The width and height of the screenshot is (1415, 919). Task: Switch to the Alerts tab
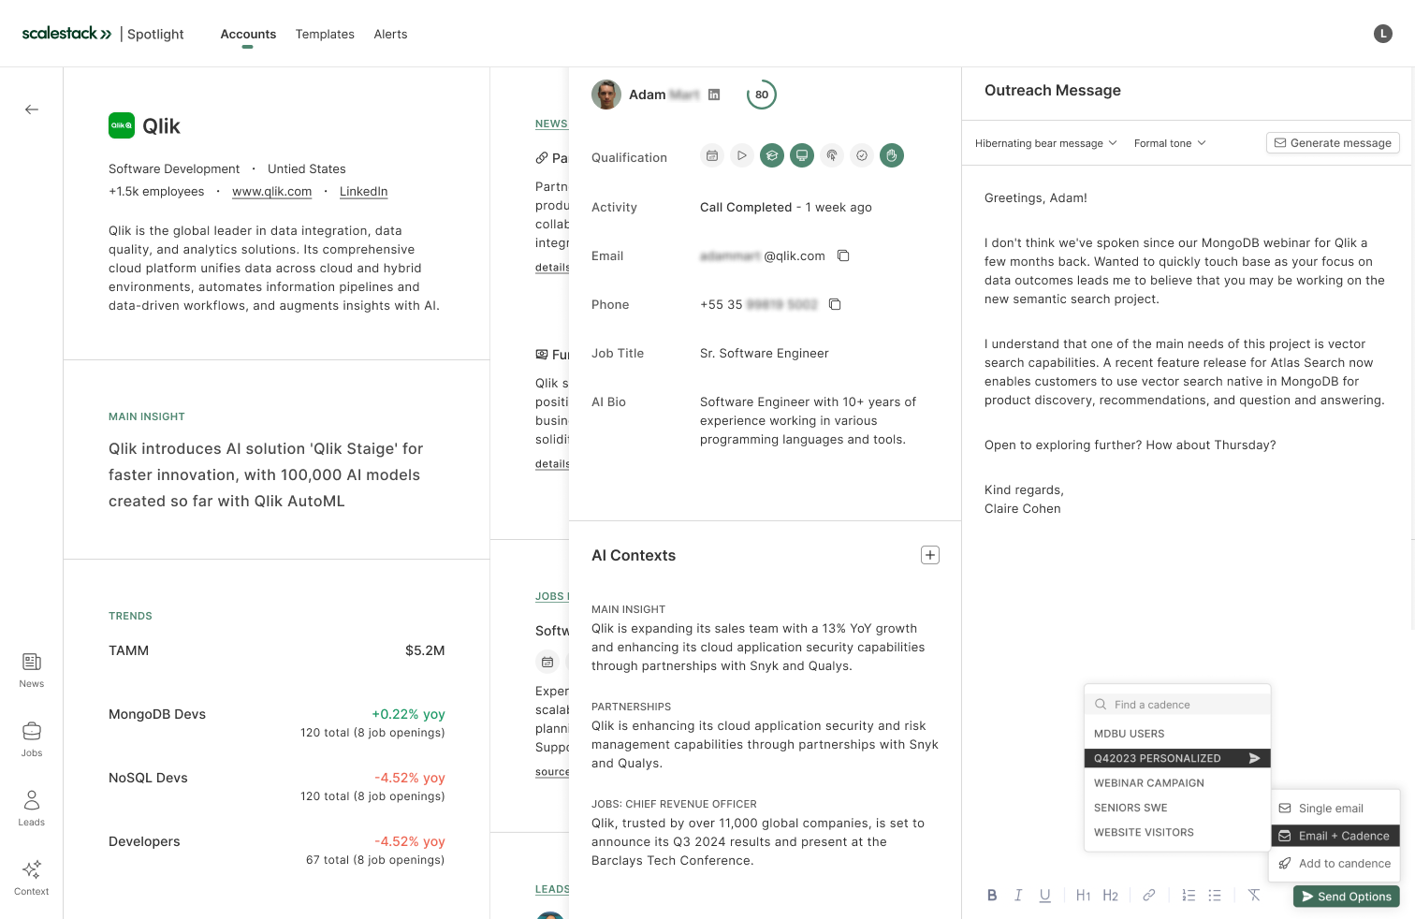(x=390, y=34)
